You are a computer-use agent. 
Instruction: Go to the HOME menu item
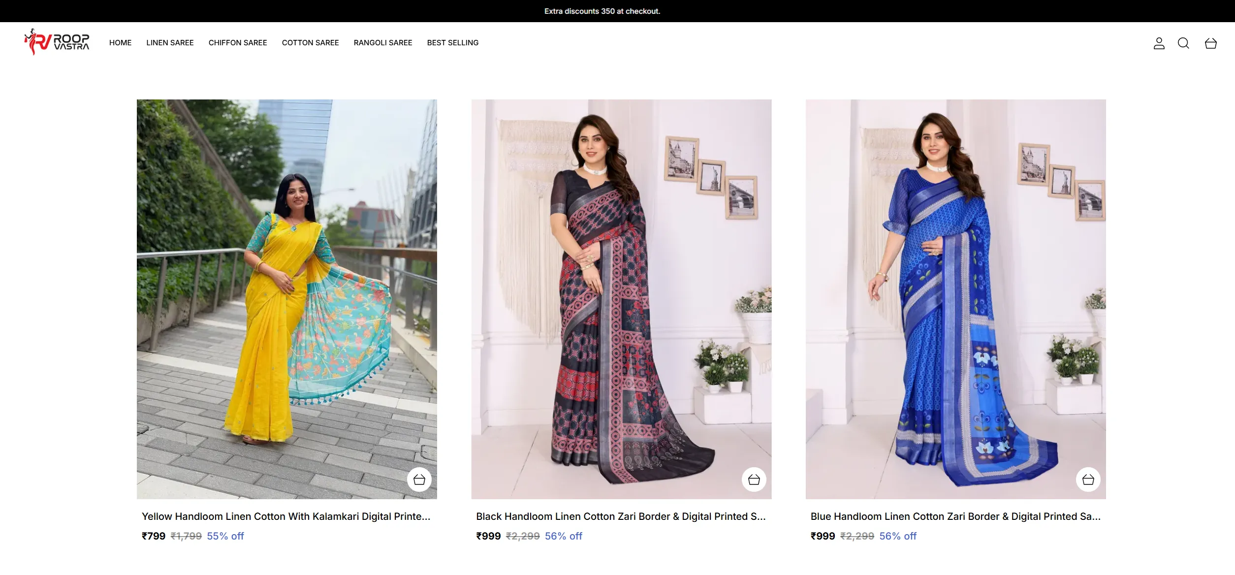click(120, 43)
